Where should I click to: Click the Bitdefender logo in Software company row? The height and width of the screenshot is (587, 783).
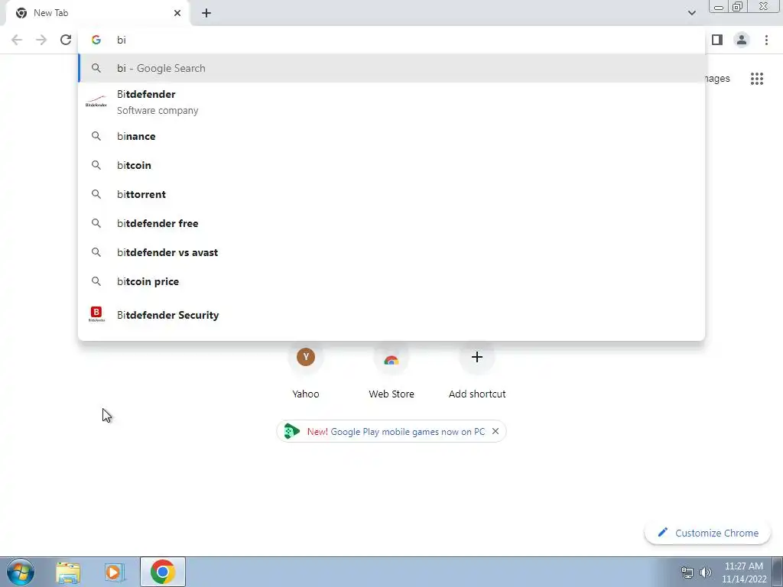pyautogui.click(x=96, y=102)
